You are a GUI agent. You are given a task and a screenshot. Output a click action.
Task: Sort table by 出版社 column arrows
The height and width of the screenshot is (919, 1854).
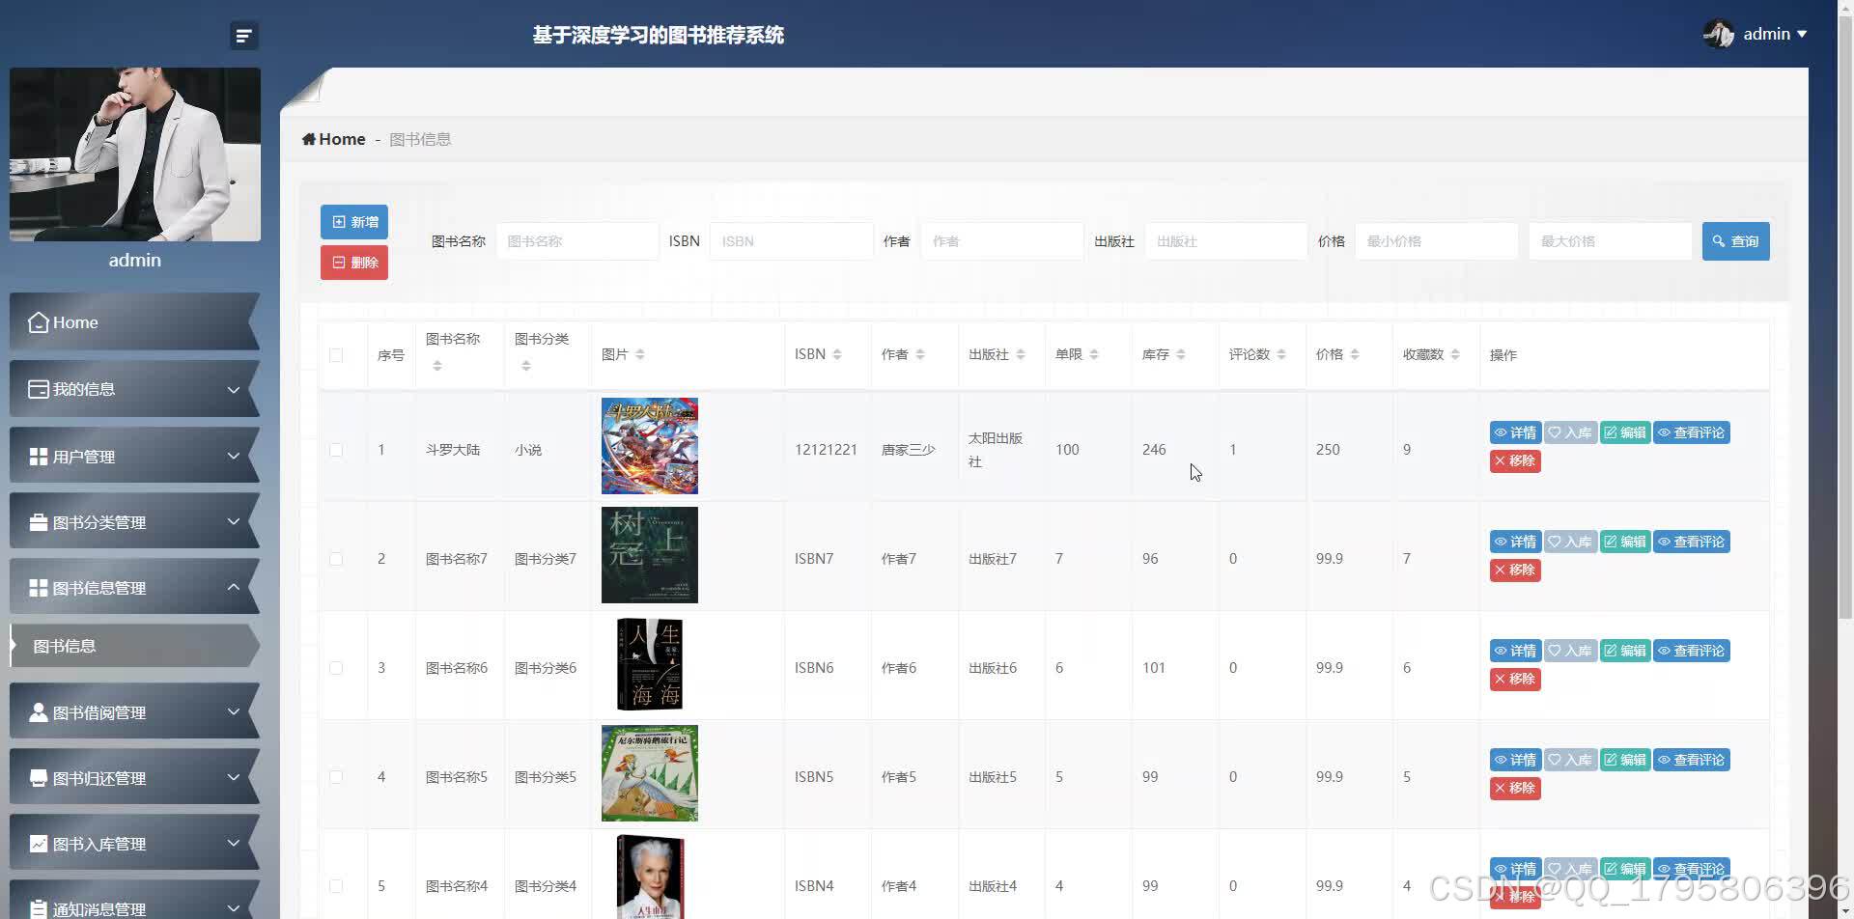click(x=1021, y=354)
